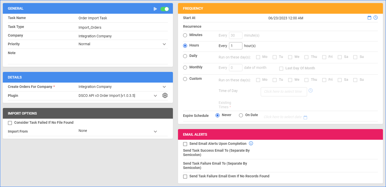Toggle the task enabled switch
Image resolution: width=386 pixels, height=187 pixels.
point(165,9)
